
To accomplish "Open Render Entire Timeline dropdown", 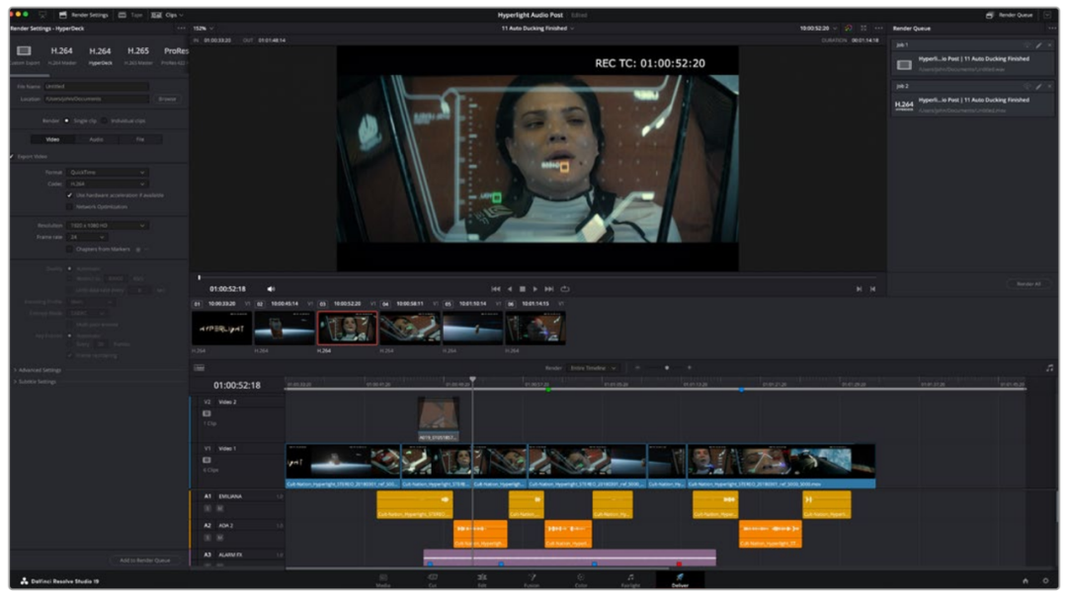I will (x=593, y=368).
